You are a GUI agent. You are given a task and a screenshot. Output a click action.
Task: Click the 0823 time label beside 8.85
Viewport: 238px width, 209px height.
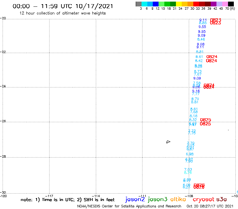point(215,23)
